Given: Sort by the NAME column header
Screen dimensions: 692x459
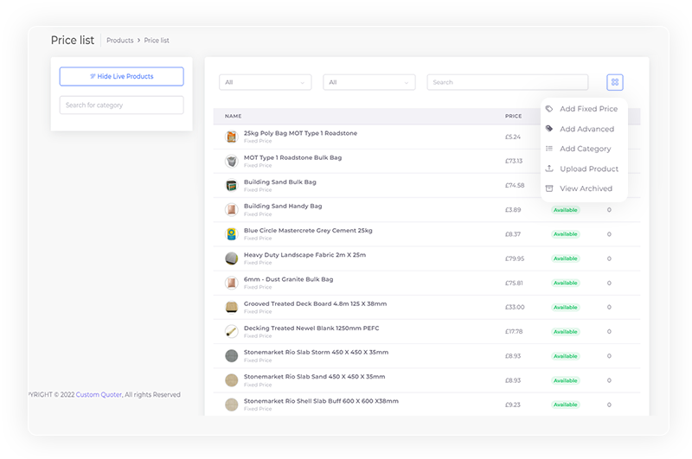Looking at the screenshot, I should pos(233,116).
